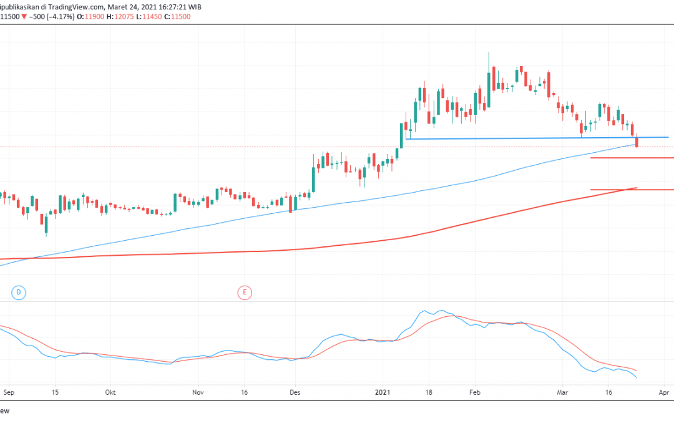
Task: Select the lower red trend line on right
Action: 630,188
